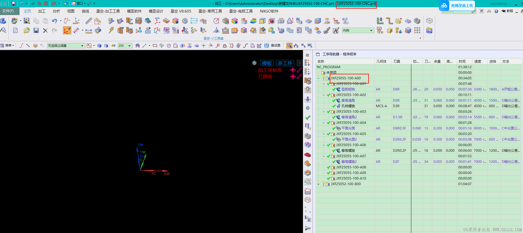Toggle the highlighted orange WCS display button
The width and height of the screenshot is (523, 233).
67,30
